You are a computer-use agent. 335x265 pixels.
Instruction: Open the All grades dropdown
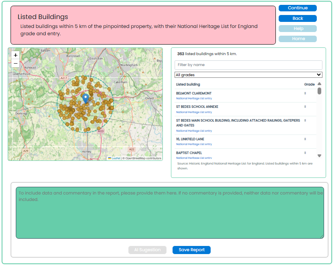coord(248,75)
